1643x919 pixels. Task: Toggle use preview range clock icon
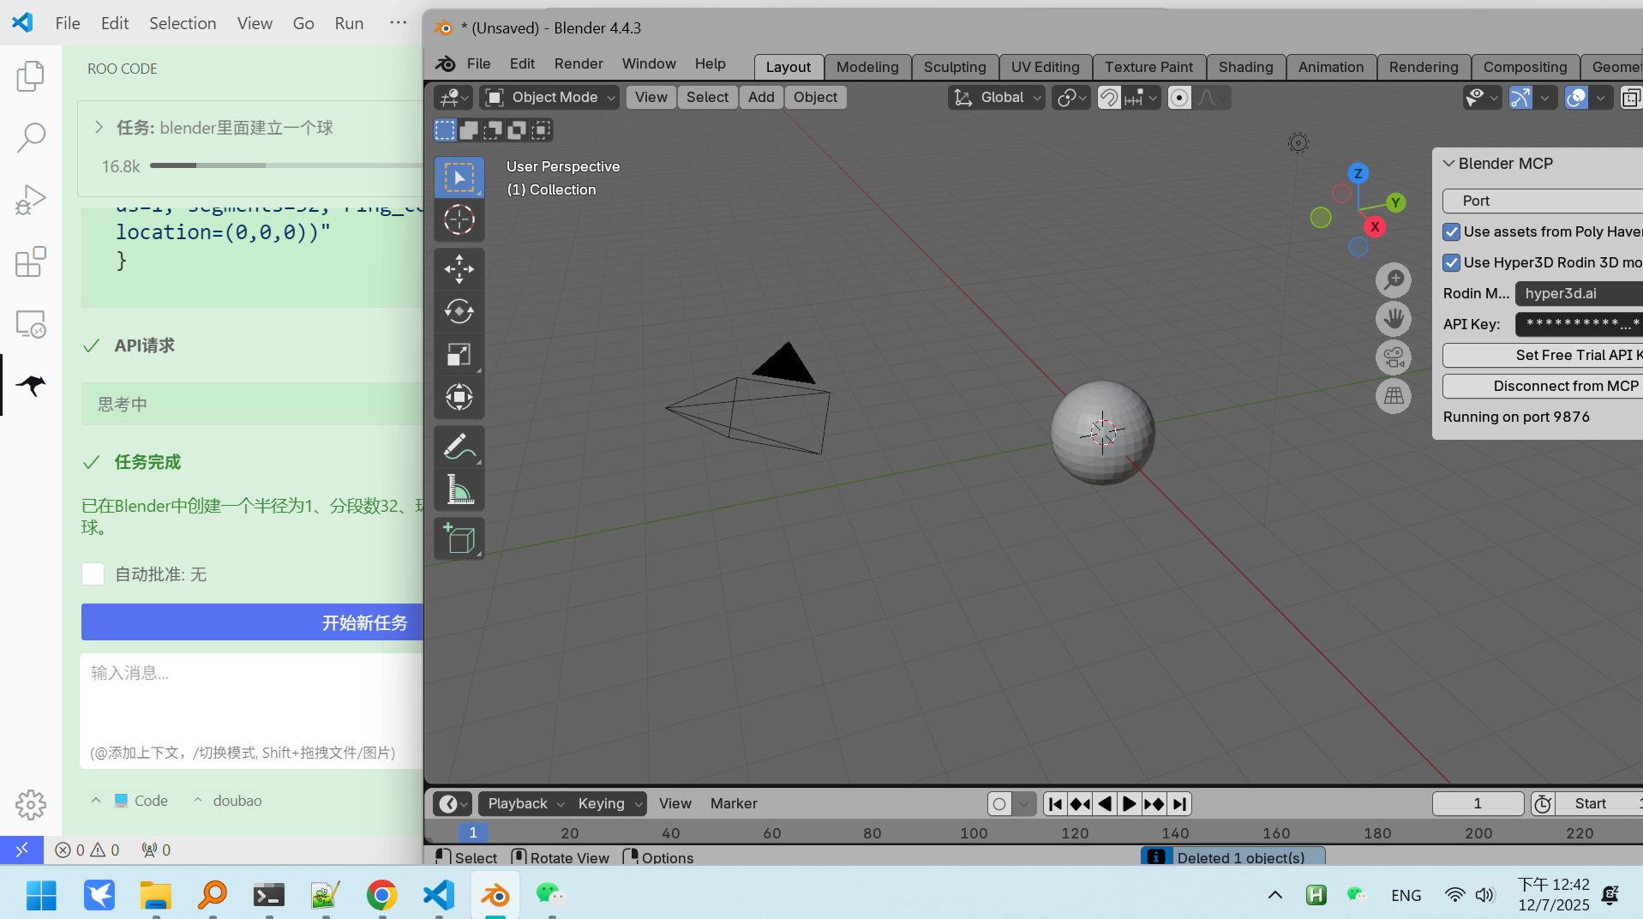pyautogui.click(x=1543, y=804)
